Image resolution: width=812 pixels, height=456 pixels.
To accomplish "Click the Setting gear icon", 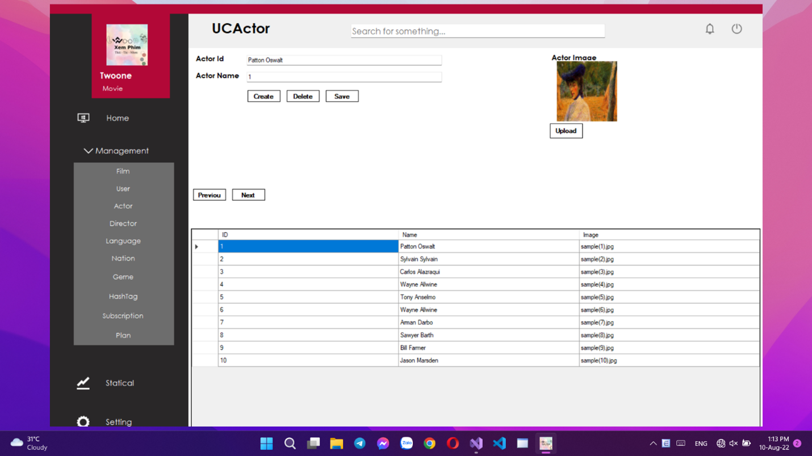I will pos(83,421).
